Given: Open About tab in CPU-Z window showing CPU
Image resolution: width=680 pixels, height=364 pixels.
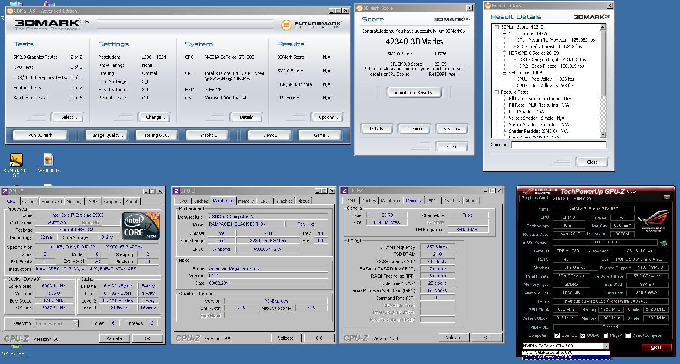Looking at the screenshot, I should click(x=132, y=202).
